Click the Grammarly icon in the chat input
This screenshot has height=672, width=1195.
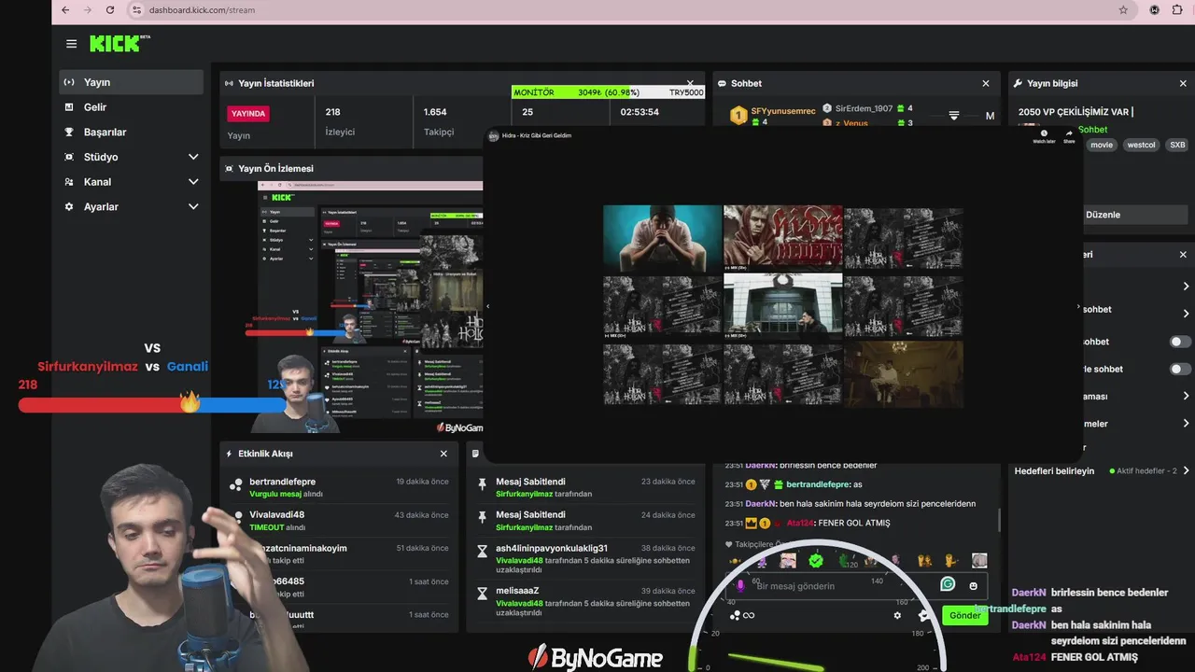(948, 584)
